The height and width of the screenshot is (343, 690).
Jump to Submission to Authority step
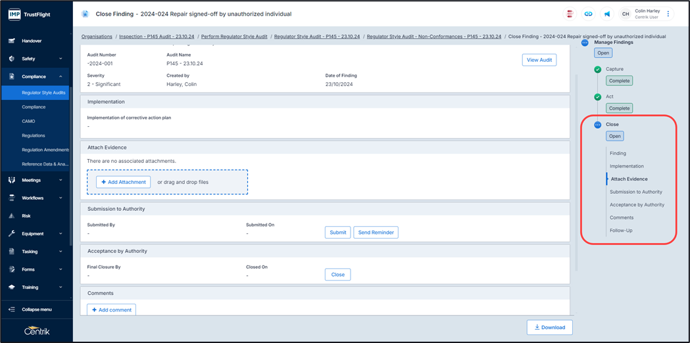(x=635, y=192)
